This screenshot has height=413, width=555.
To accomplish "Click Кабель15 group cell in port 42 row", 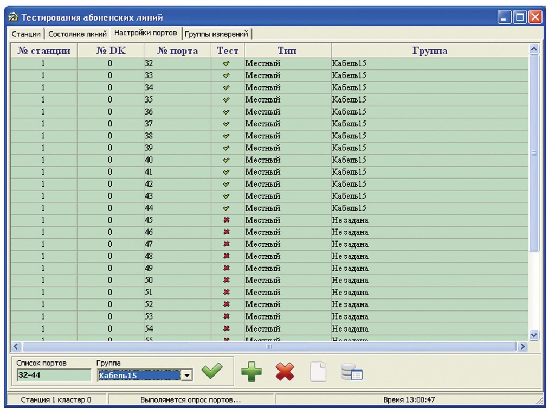I will [x=430, y=184].
